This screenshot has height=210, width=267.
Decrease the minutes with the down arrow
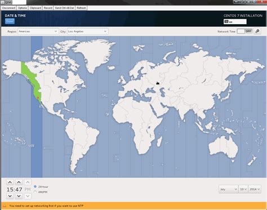tap(19, 196)
